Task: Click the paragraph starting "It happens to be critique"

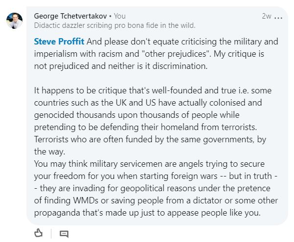Action: pyautogui.click(x=153, y=121)
